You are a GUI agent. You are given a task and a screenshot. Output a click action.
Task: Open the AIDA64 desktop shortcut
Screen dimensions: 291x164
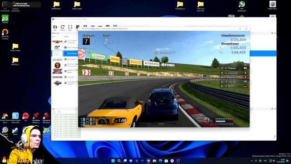(5, 19)
